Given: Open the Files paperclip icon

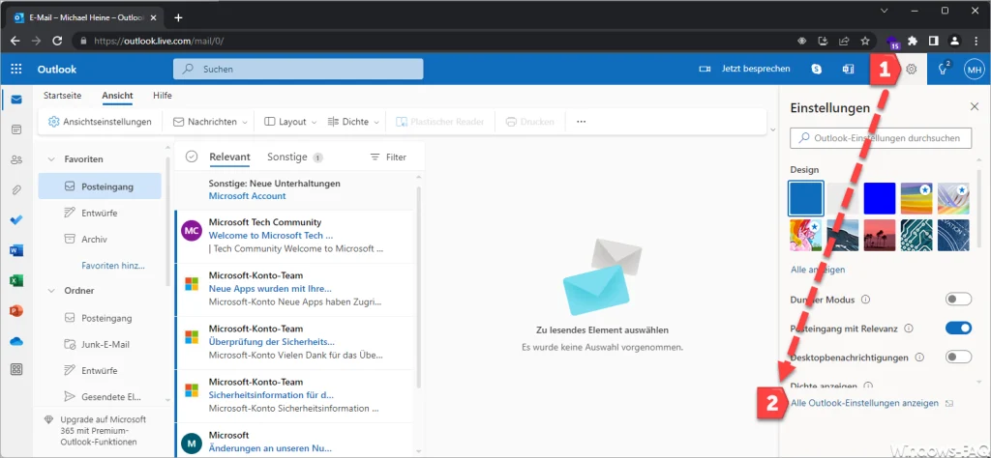Looking at the screenshot, I should point(16,190).
